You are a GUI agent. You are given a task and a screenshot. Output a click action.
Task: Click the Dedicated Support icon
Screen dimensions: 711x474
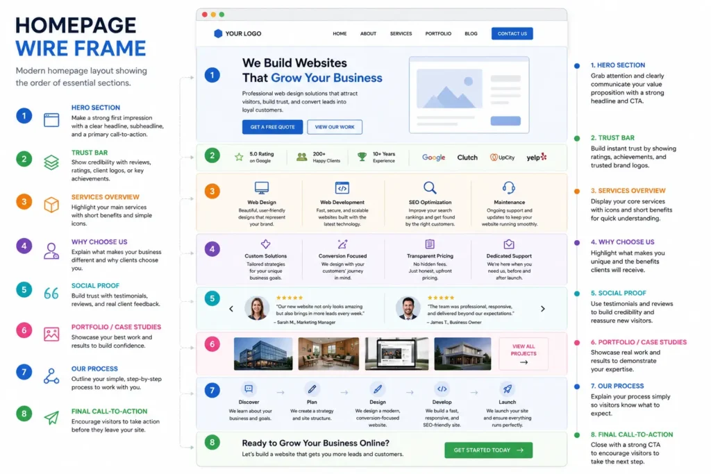click(x=509, y=244)
